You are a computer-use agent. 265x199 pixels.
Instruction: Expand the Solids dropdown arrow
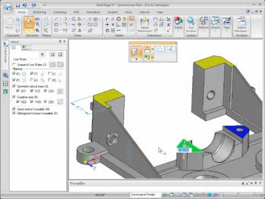pos(178,30)
